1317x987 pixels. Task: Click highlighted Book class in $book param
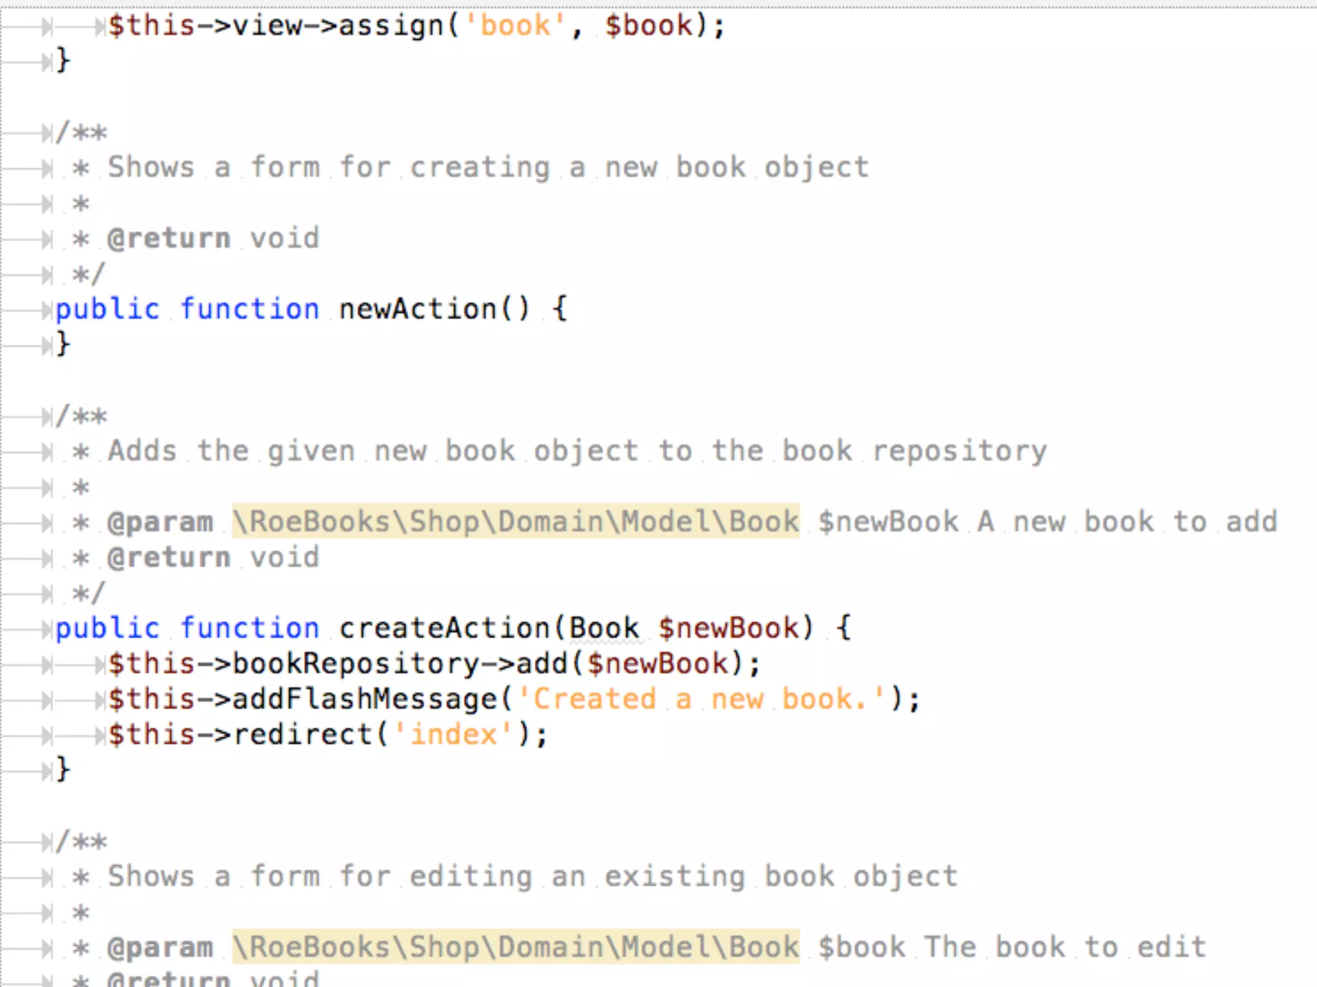click(x=516, y=947)
